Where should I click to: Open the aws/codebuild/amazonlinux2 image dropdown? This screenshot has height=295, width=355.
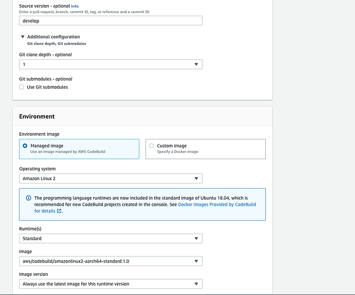point(111,261)
